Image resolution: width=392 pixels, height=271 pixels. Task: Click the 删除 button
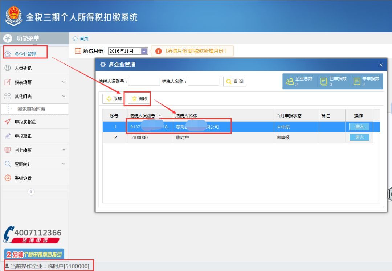point(139,99)
